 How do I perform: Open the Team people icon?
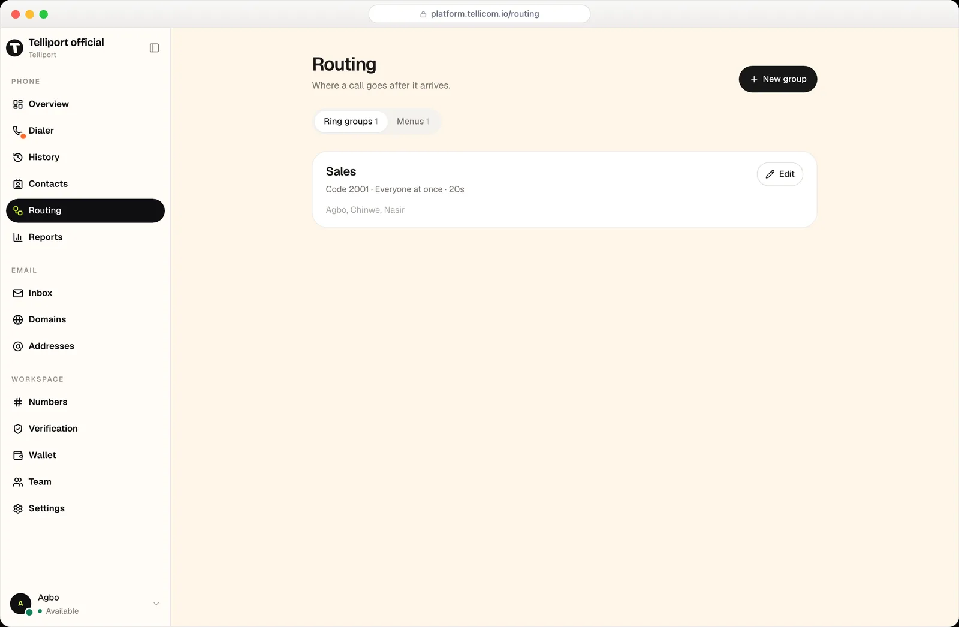click(18, 482)
